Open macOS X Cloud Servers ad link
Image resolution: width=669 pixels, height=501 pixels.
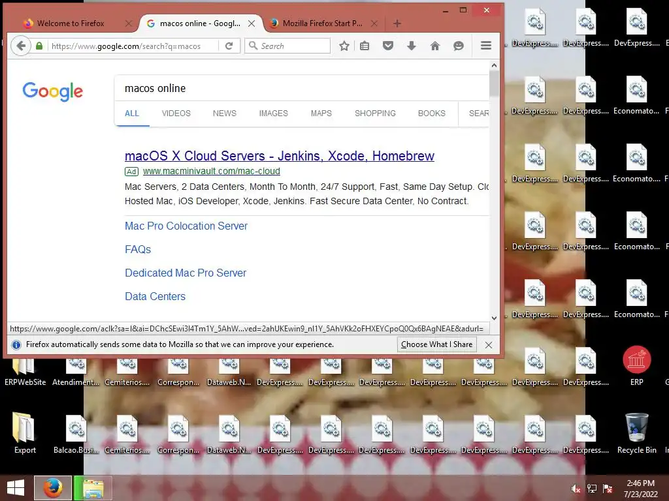(x=280, y=156)
